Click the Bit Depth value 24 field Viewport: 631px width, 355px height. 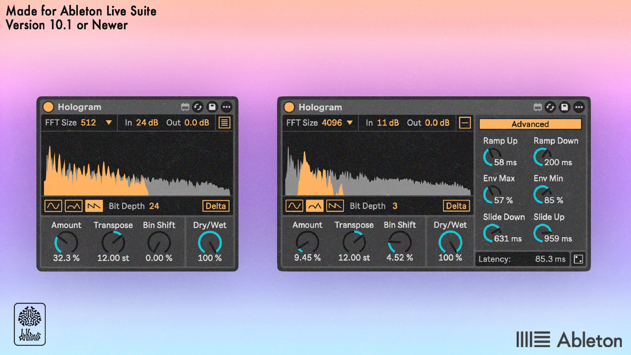154,206
